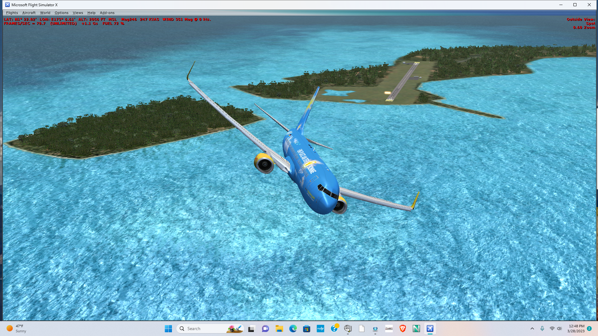This screenshot has height=336, width=598.
Task: Open File Explorer from taskbar
Action: point(279,329)
